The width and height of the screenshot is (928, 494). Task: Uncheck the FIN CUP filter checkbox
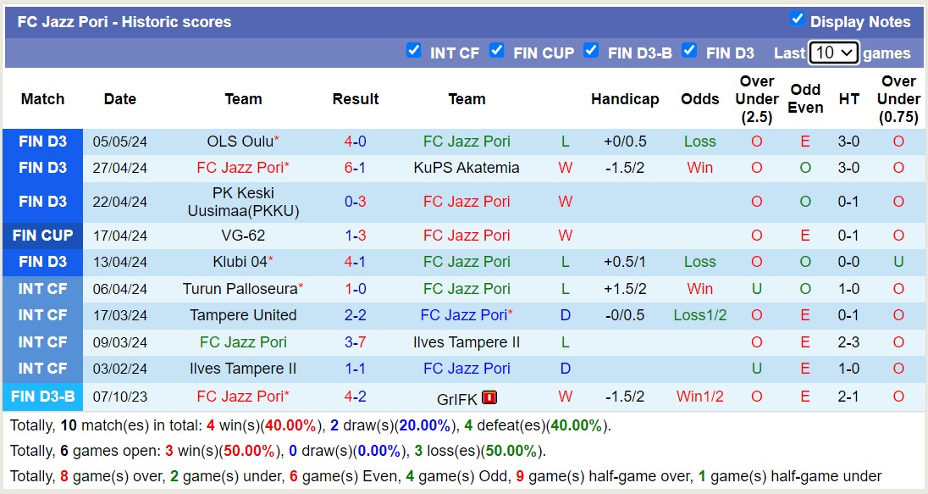click(x=497, y=51)
